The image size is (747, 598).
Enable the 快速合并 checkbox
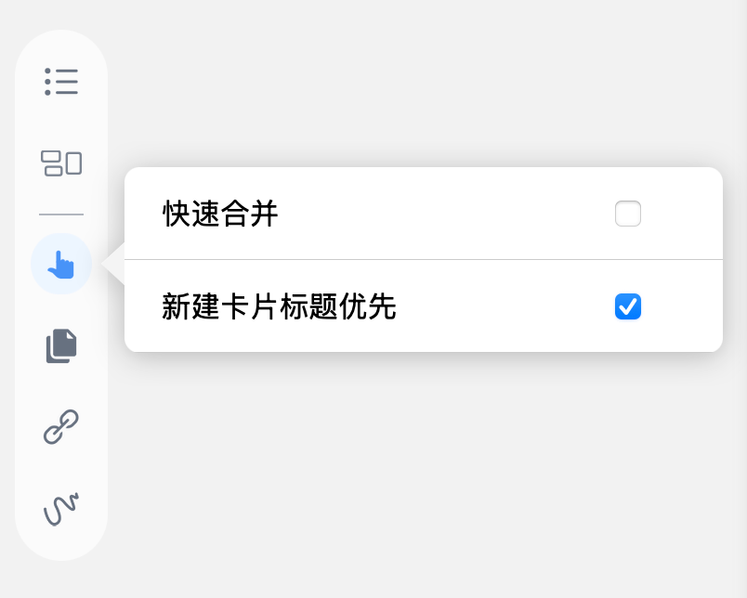(x=628, y=214)
